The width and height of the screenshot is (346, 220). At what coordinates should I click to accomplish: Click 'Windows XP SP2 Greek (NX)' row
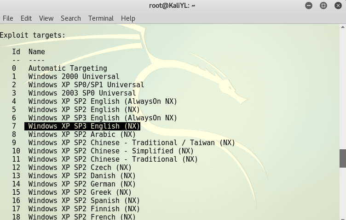[x=72, y=192]
